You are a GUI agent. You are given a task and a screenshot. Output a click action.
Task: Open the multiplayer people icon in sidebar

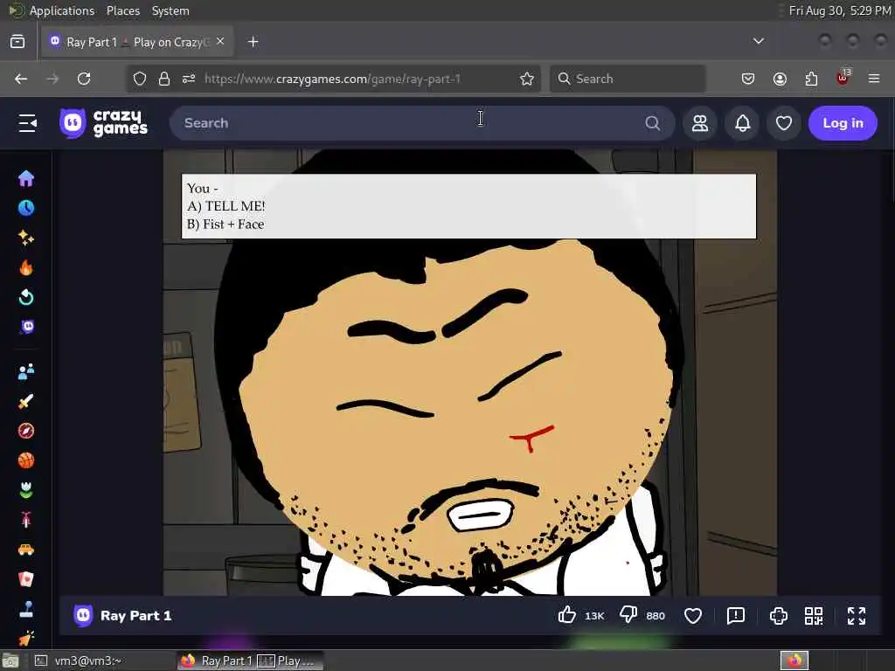[x=26, y=372]
